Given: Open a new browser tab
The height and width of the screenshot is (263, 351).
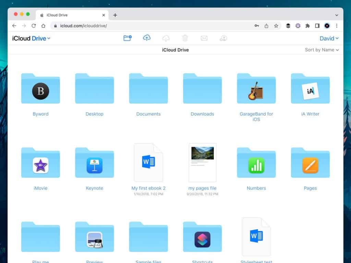Looking at the screenshot, I should (115, 15).
